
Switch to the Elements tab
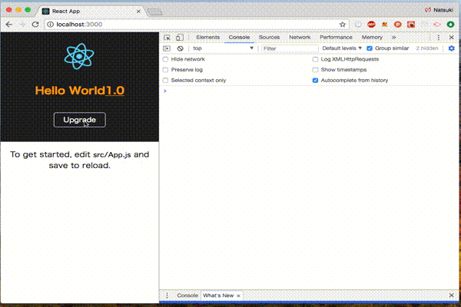click(208, 38)
